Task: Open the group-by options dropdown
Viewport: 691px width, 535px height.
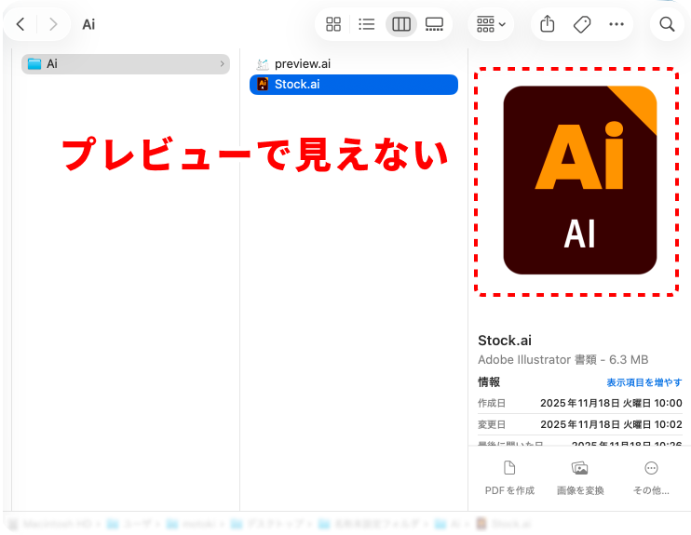Action: tap(491, 24)
